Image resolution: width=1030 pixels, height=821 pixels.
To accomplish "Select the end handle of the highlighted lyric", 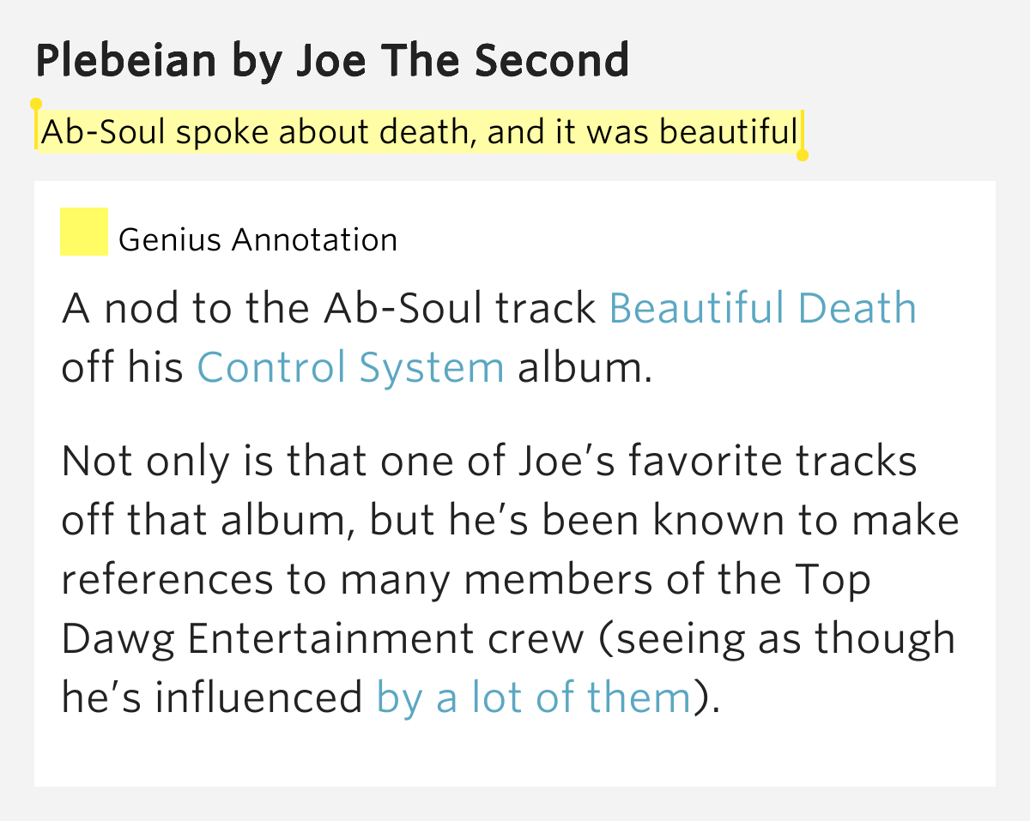I will pyautogui.click(x=803, y=155).
